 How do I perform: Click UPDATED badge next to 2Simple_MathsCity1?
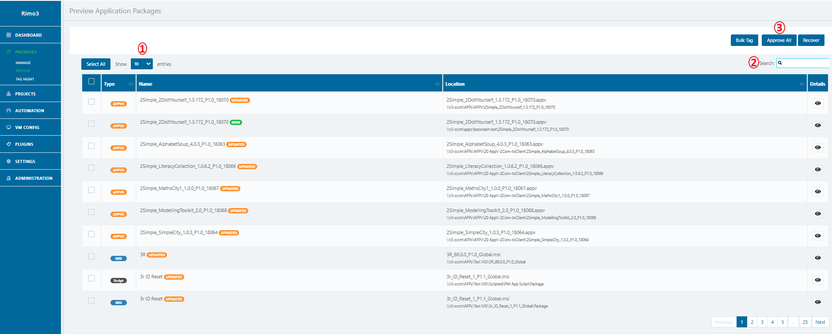[230, 189]
